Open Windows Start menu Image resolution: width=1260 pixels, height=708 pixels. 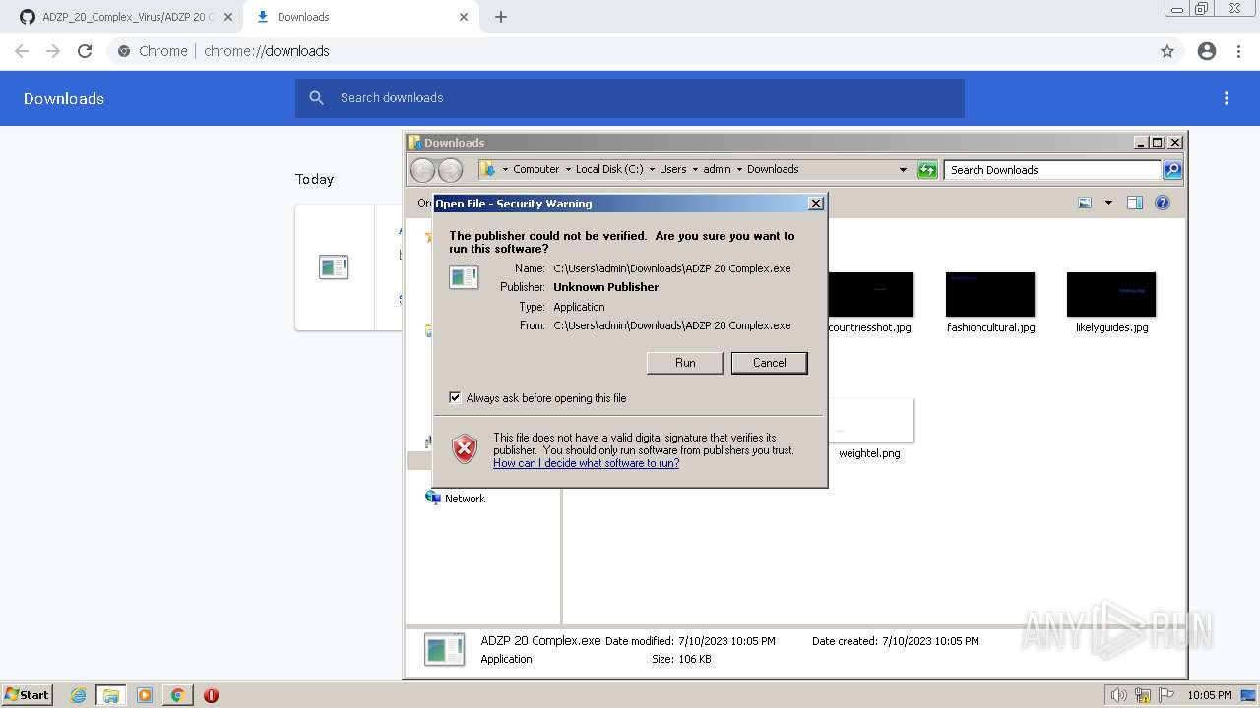(28, 694)
